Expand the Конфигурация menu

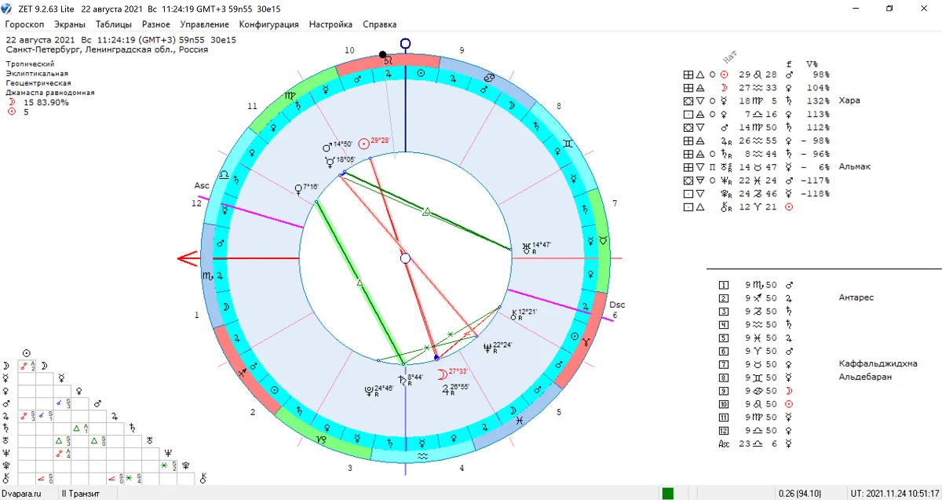[x=268, y=24]
